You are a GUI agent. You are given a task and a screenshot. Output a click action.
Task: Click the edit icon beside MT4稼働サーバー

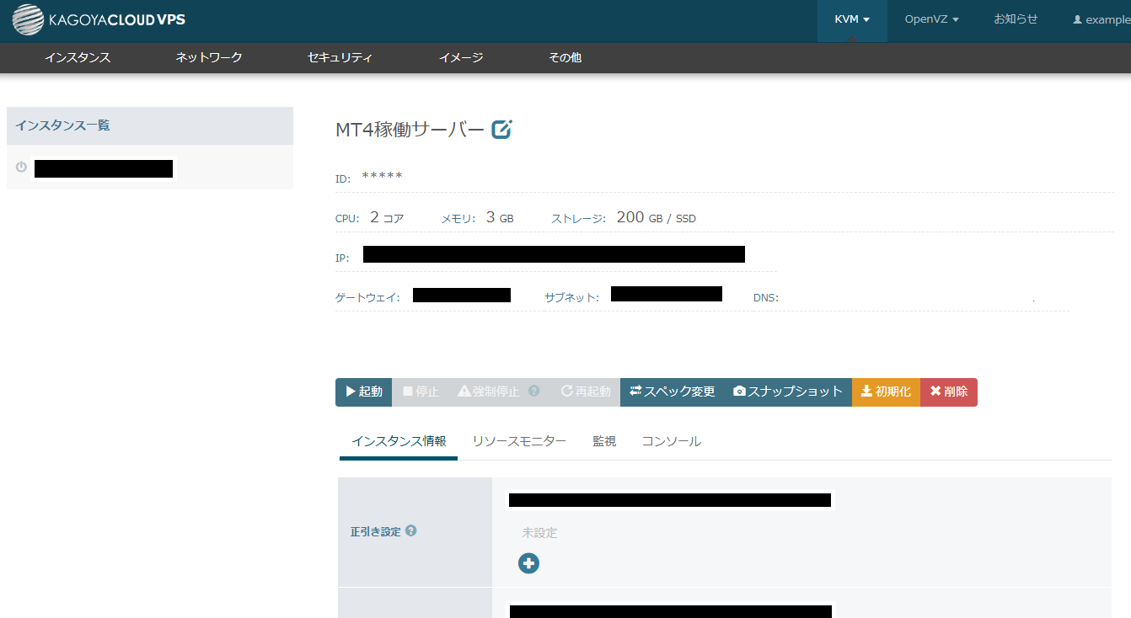[x=502, y=129]
